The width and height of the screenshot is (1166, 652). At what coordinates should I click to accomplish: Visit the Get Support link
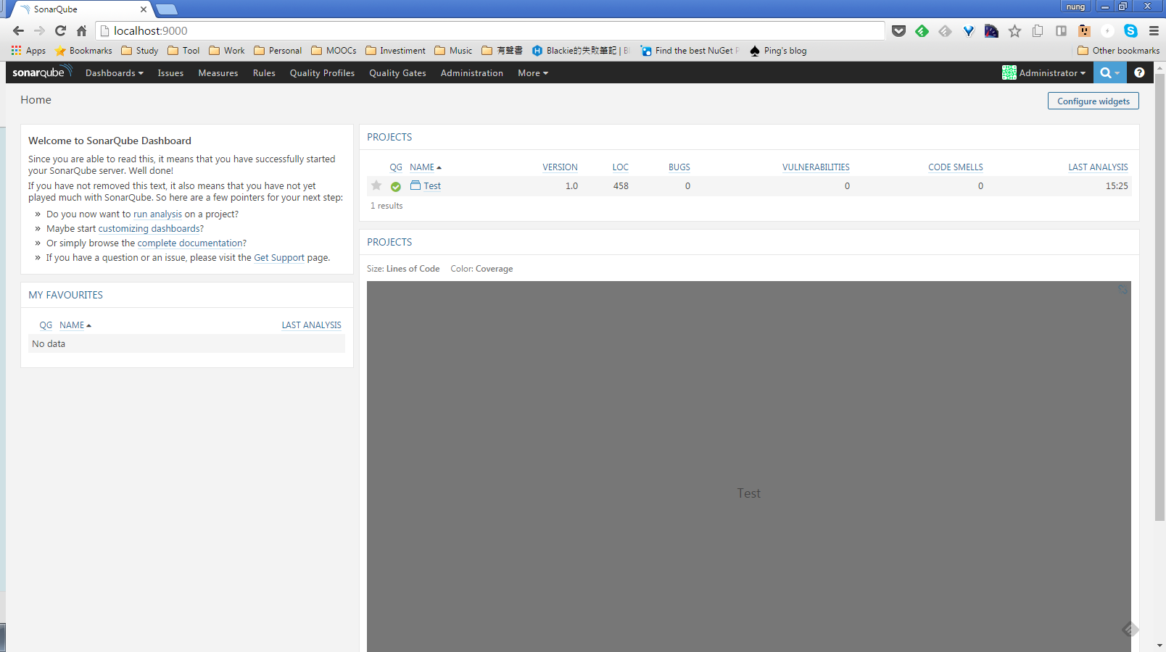point(279,258)
